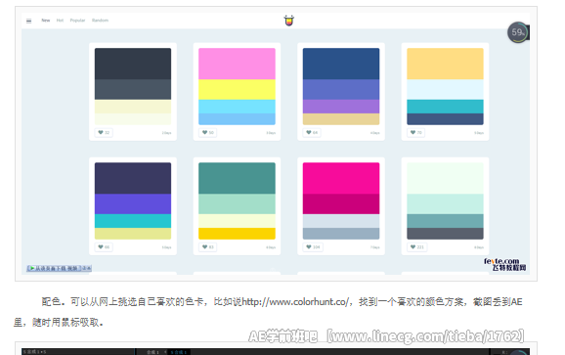
Task: Pick the sky blue bottom swatch of pink palette
Action: tap(237, 119)
